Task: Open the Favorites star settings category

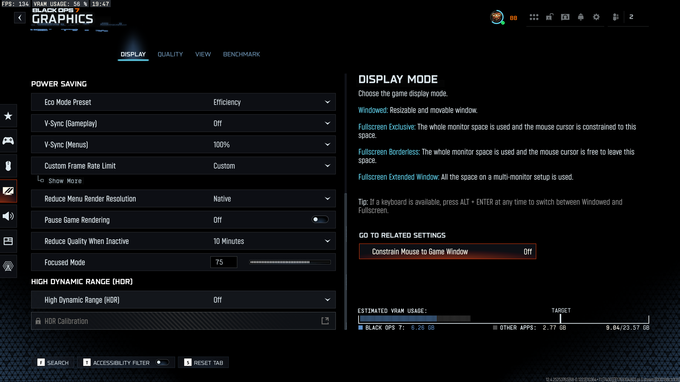Action: click(8, 116)
